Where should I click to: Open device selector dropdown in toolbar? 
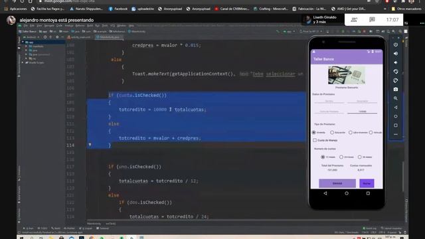point(311,31)
